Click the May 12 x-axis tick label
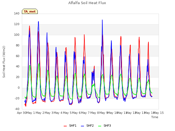Screen dimensions: 175x131 (x=131, y=113)
